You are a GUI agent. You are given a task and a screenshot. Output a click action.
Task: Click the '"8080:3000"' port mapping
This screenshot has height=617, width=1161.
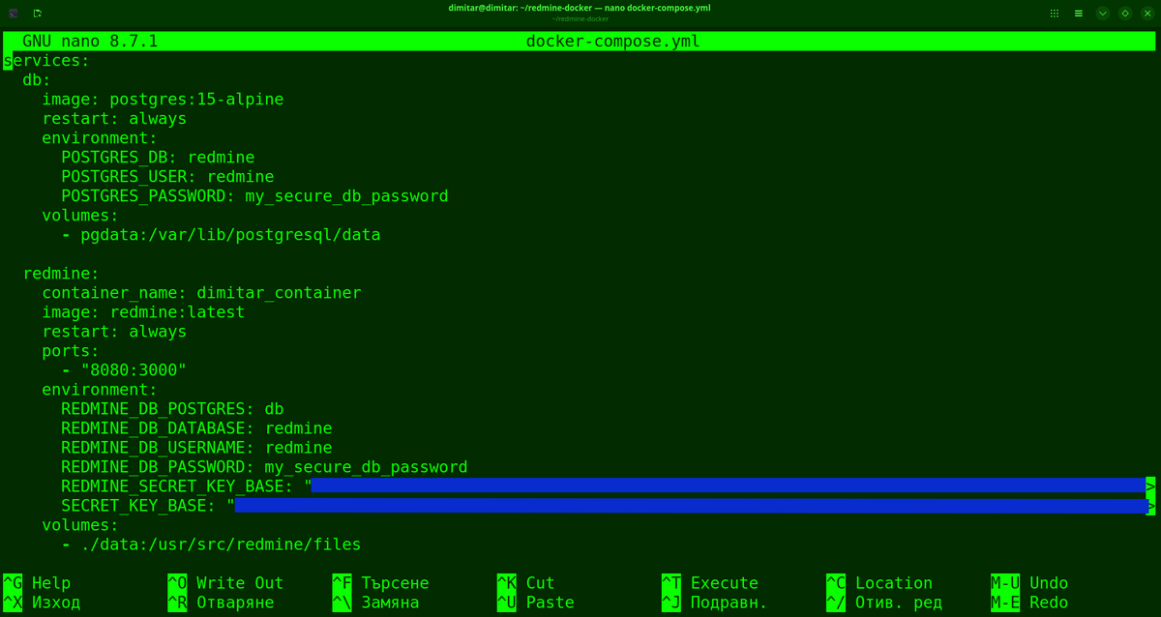pos(134,370)
